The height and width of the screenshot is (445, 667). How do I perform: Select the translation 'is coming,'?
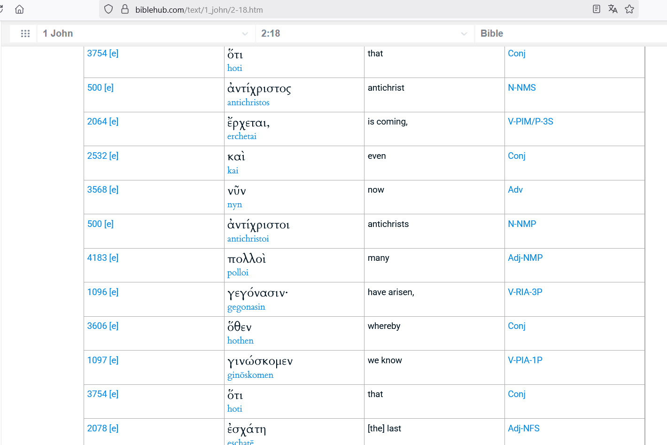[388, 122]
